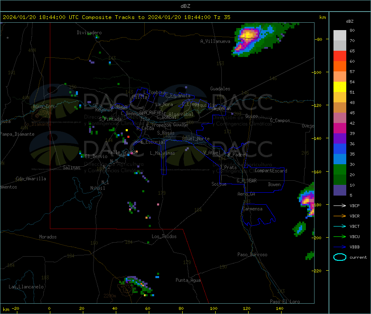Click the 'VBCP' legend label
Image resolution: width=371 pixels, height=314 pixels.
(x=355, y=206)
